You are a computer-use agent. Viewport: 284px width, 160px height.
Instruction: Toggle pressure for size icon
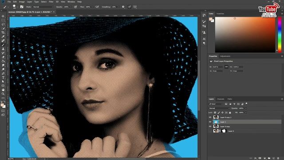(129, 7)
